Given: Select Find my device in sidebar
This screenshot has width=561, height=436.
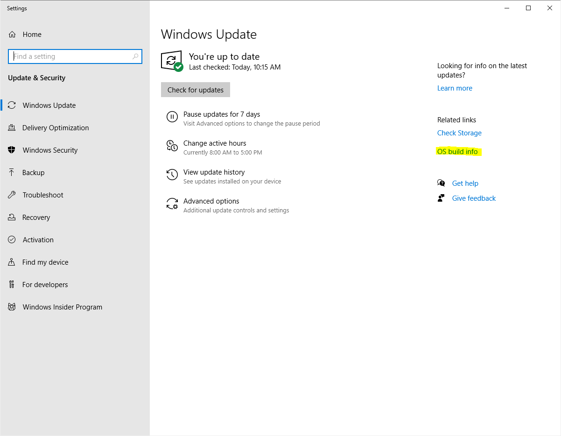Looking at the screenshot, I should (x=45, y=262).
